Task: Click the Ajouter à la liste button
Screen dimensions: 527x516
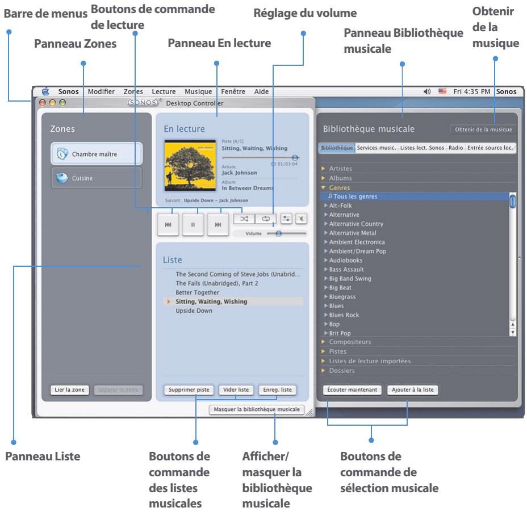Action: point(413,389)
